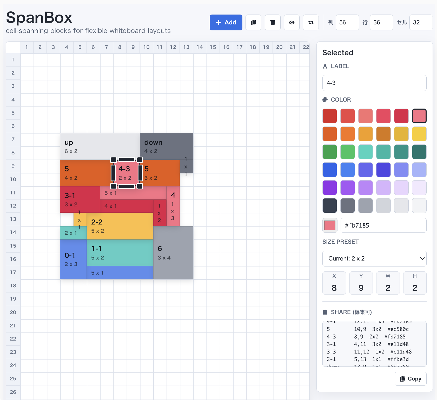This screenshot has width=437, height=400.
Task: Pick the selected pink swatch with dark border
Action: (x=419, y=116)
